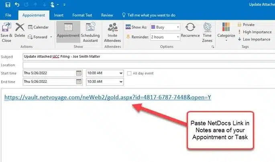
Task: Forward the appointment
Action: (38, 37)
